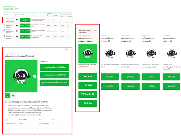The height and width of the screenshot is (136, 181).
Task: Click the Line OA button in ranking insert card
Action: (x=88, y=103)
